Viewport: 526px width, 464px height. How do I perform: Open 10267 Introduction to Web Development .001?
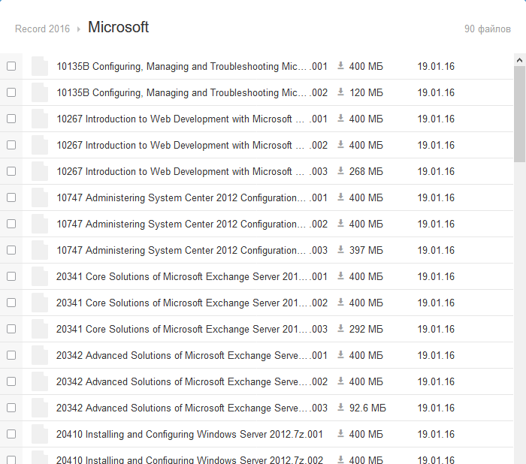click(192, 119)
